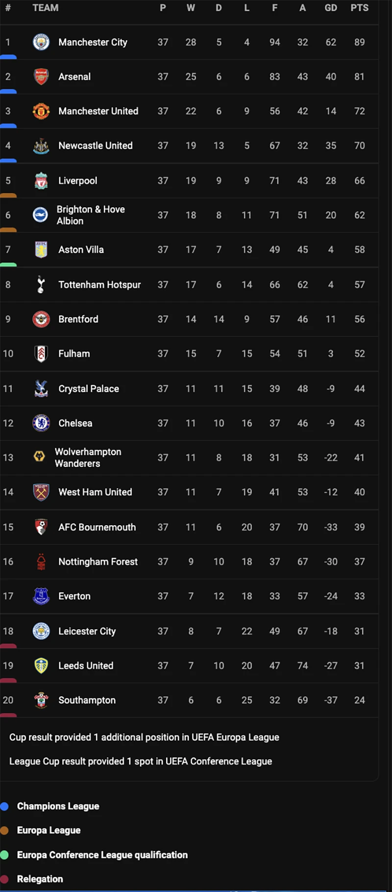Viewport: 392px width, 892px height.
Task: Select the Southampton team name
Action: [x=87, y=700]
